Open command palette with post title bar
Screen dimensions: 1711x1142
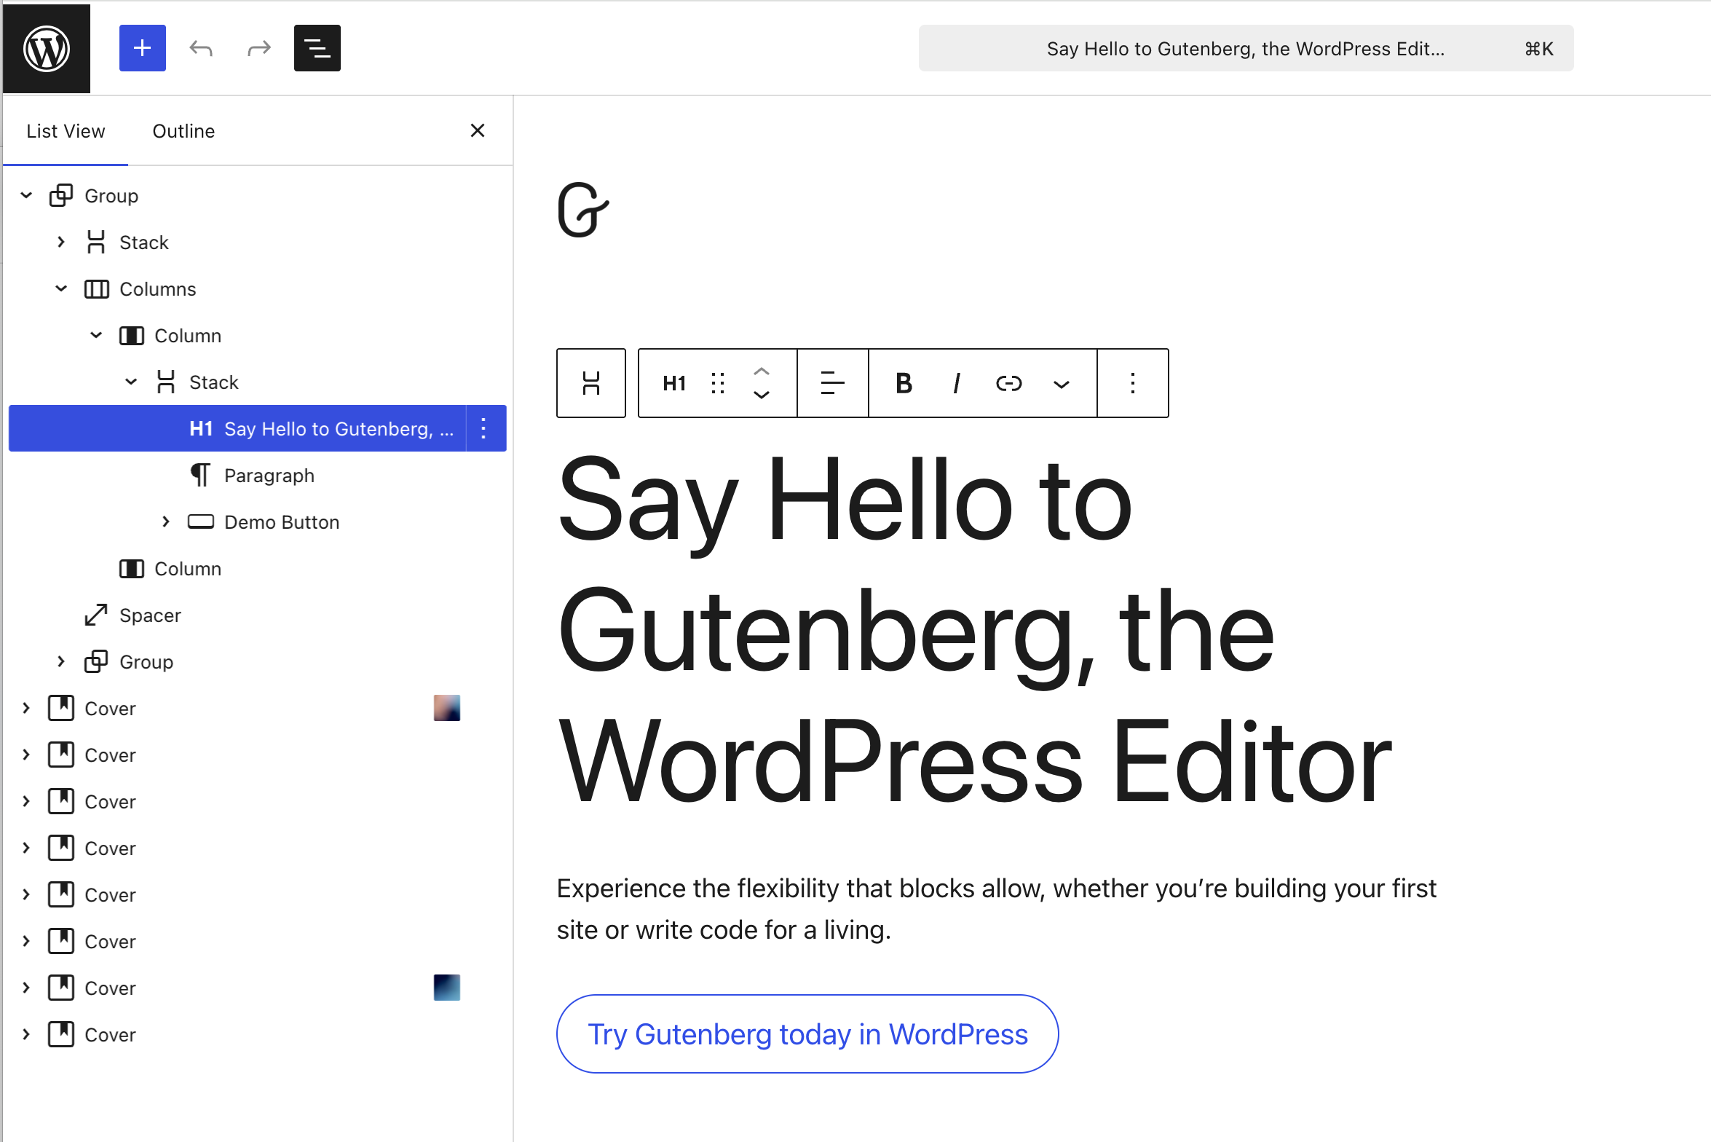(x=1246, y=48)
